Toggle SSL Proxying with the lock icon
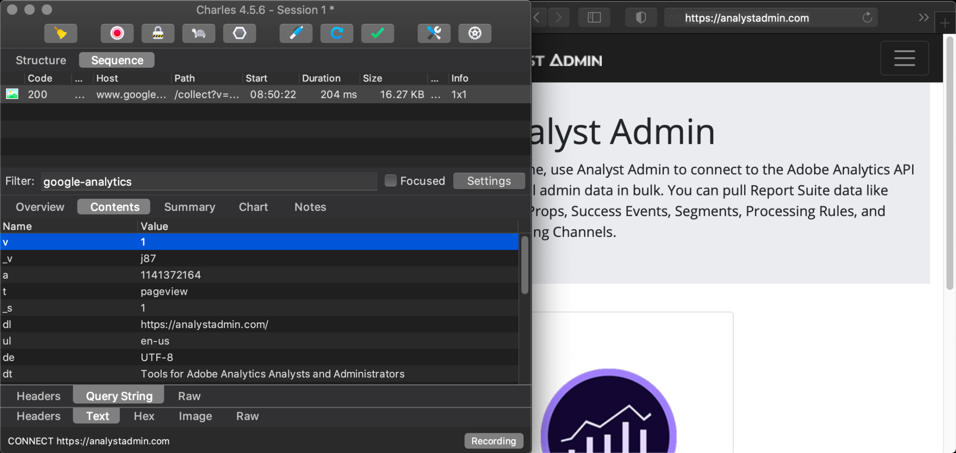956x453 pixels. tap(158, 33)
